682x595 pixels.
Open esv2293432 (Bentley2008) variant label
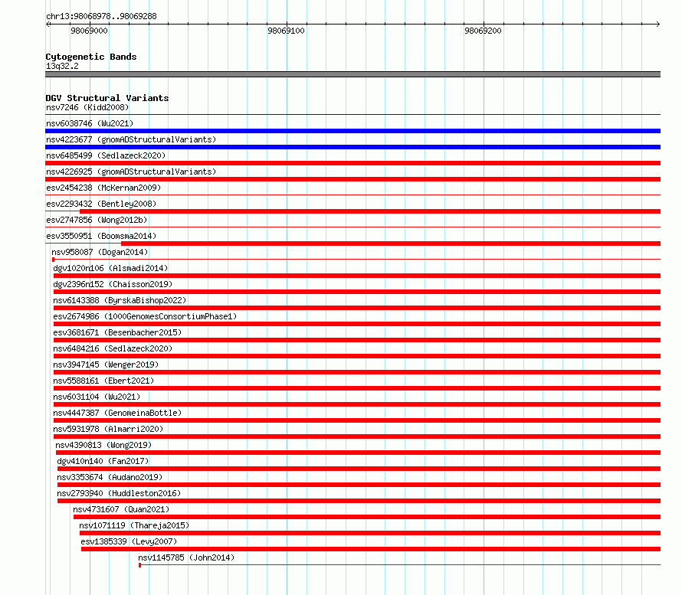101,204
